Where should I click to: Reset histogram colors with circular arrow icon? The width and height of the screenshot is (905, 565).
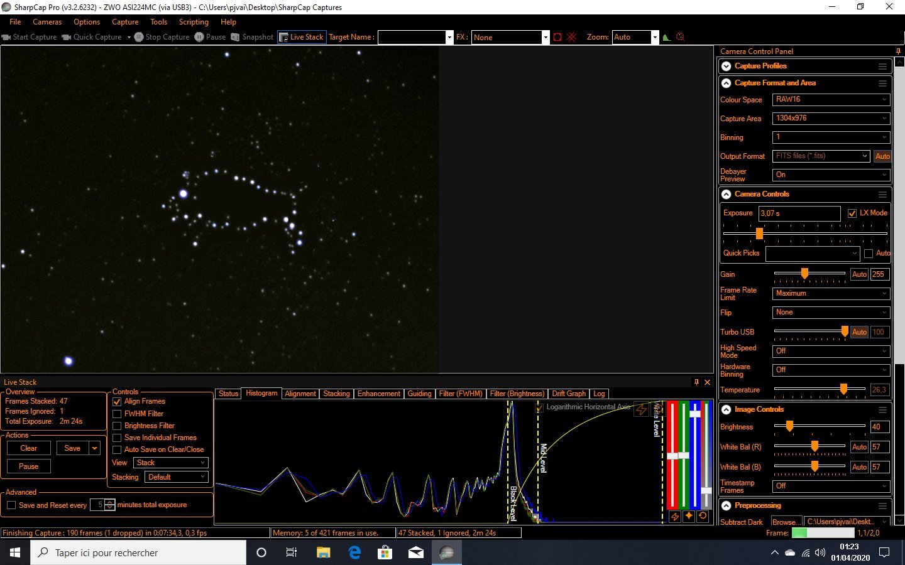pos(703,516)
